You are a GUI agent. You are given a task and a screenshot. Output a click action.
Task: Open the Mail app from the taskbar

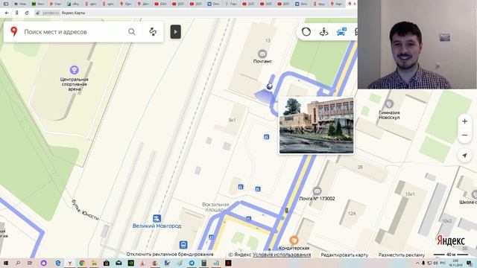[x=119, y=263]
